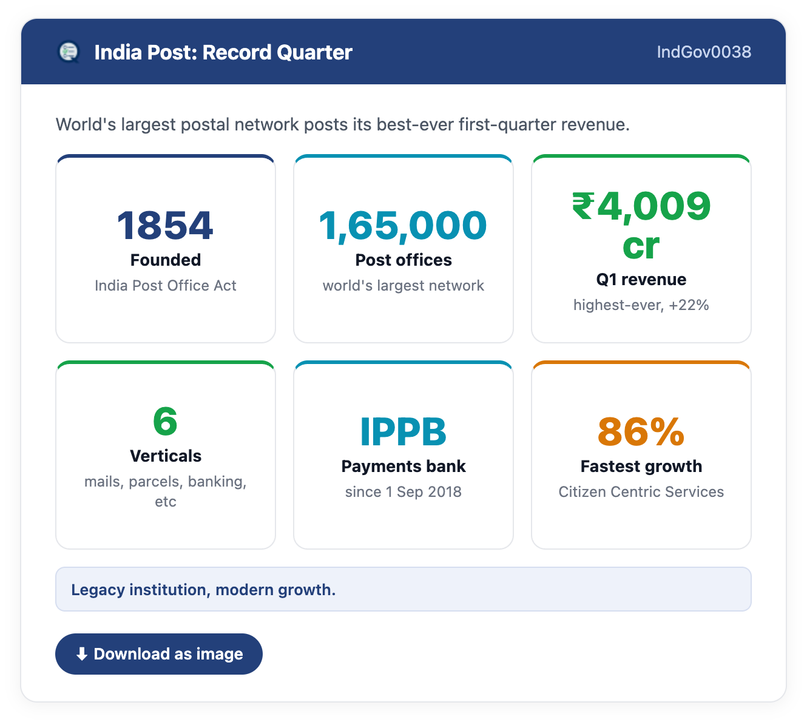Select the 1,65,000 Post offices card
Screen dimensions: 807x725
pos(403,249)
